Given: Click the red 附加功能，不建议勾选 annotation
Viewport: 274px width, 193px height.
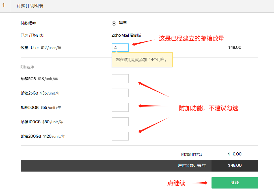Looking at the screenshot, I should click(209, 108).
